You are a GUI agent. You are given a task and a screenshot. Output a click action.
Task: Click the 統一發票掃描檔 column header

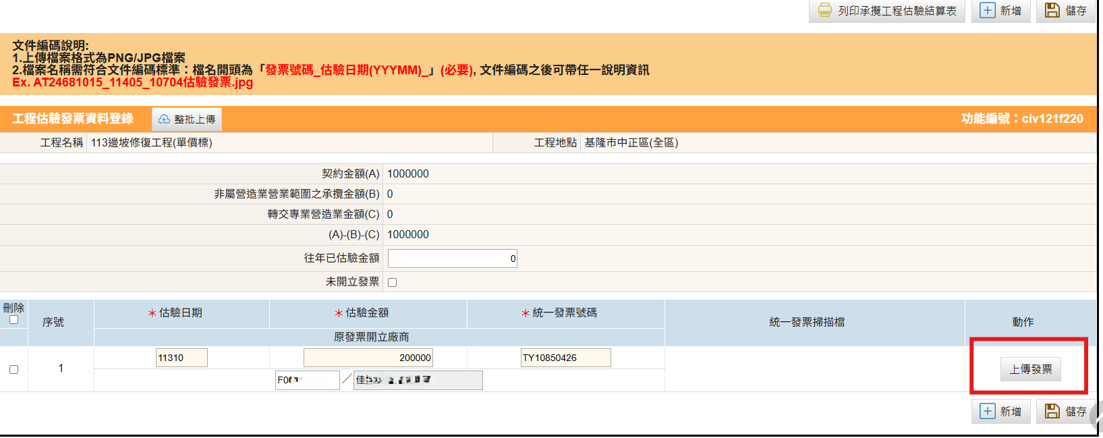pos(807,323)
